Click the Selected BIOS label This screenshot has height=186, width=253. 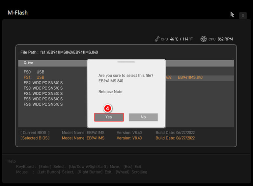35,138
